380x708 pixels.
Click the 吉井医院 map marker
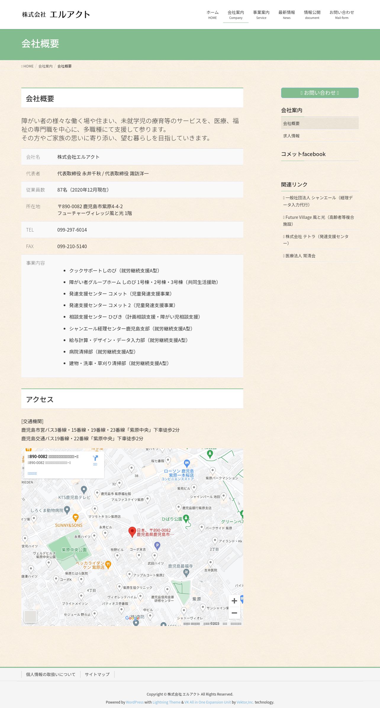click(x=210, y=563)
